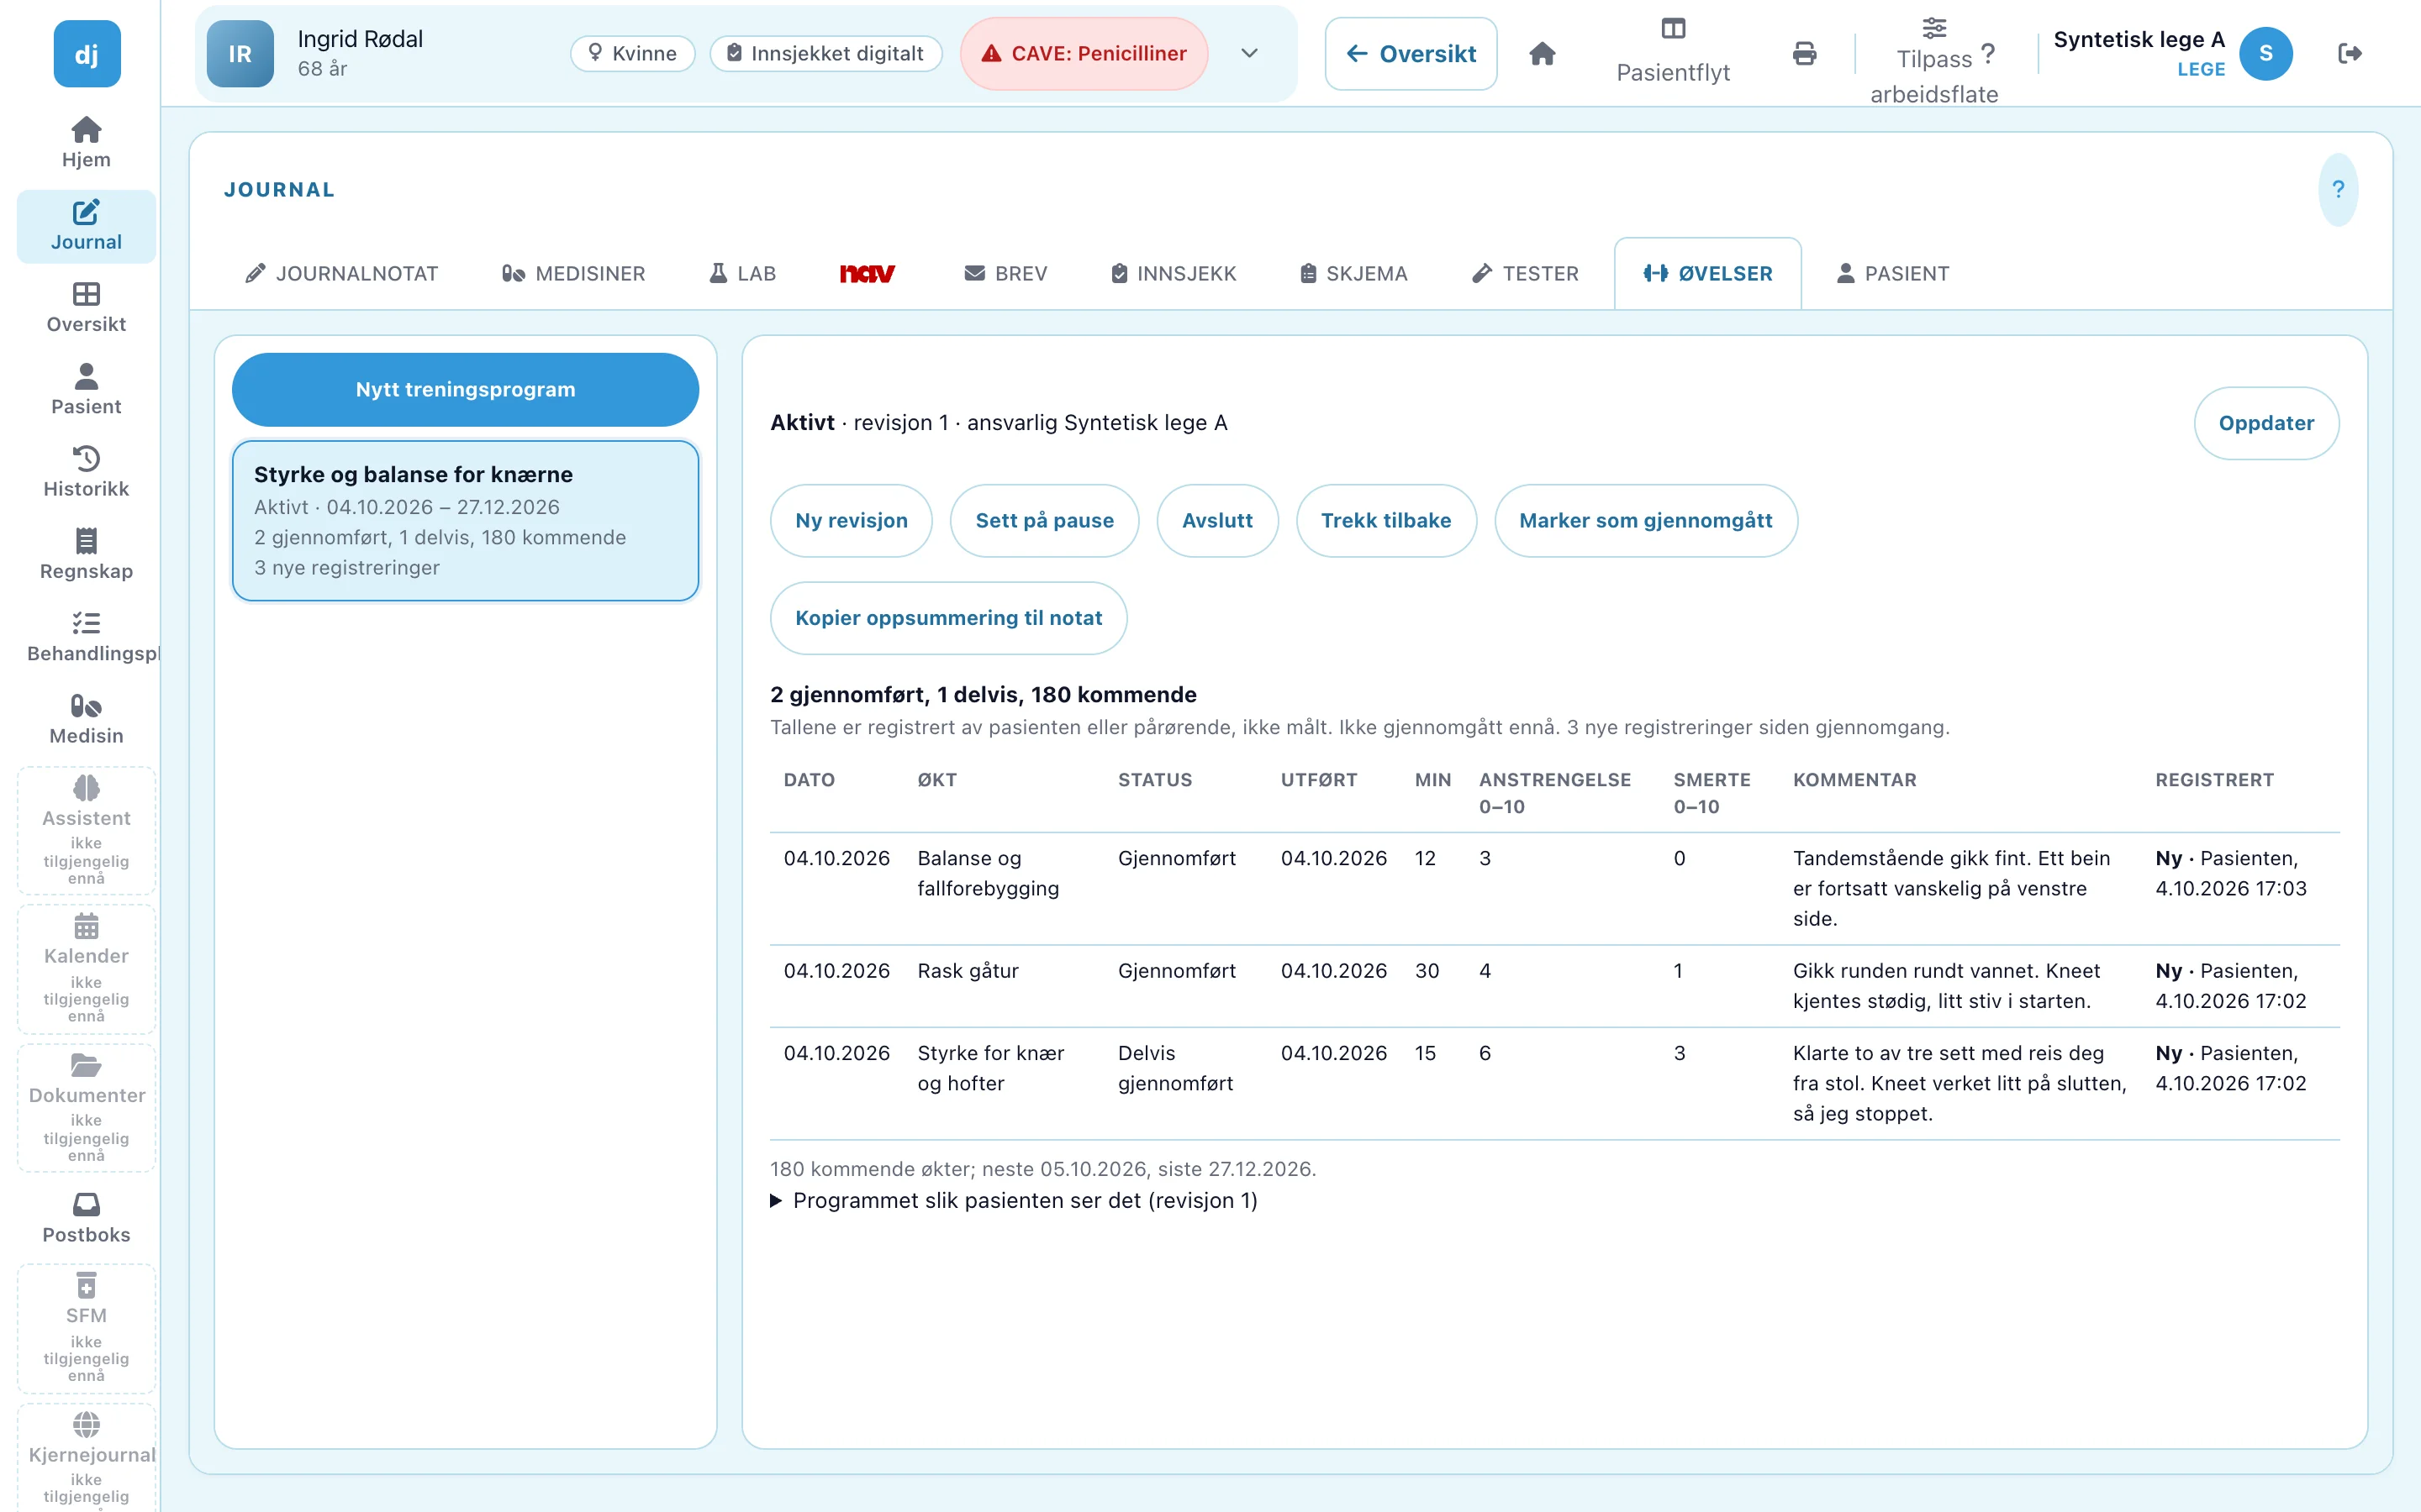The height and width of the screenshot is (1512, 2421).
Task: Open Oversikt in the sidebar
Action: point(86,307)
